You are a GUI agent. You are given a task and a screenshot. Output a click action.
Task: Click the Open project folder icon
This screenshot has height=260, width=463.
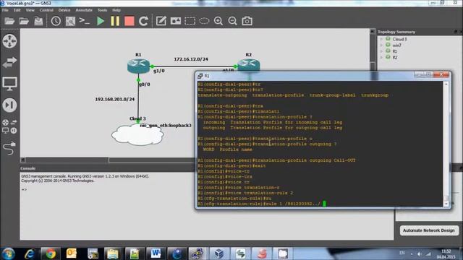(x=24, y=21)
